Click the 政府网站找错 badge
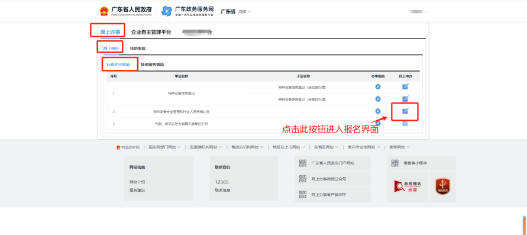527x235 pixels. point(408,186)
